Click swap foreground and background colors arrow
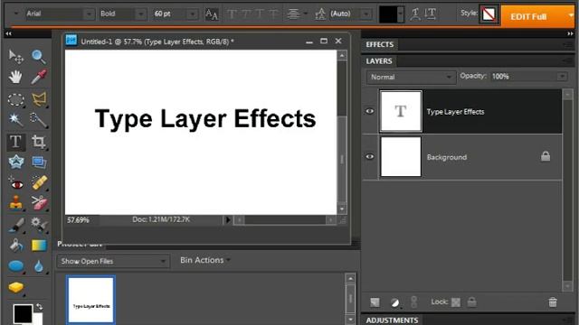 (39, 307)
